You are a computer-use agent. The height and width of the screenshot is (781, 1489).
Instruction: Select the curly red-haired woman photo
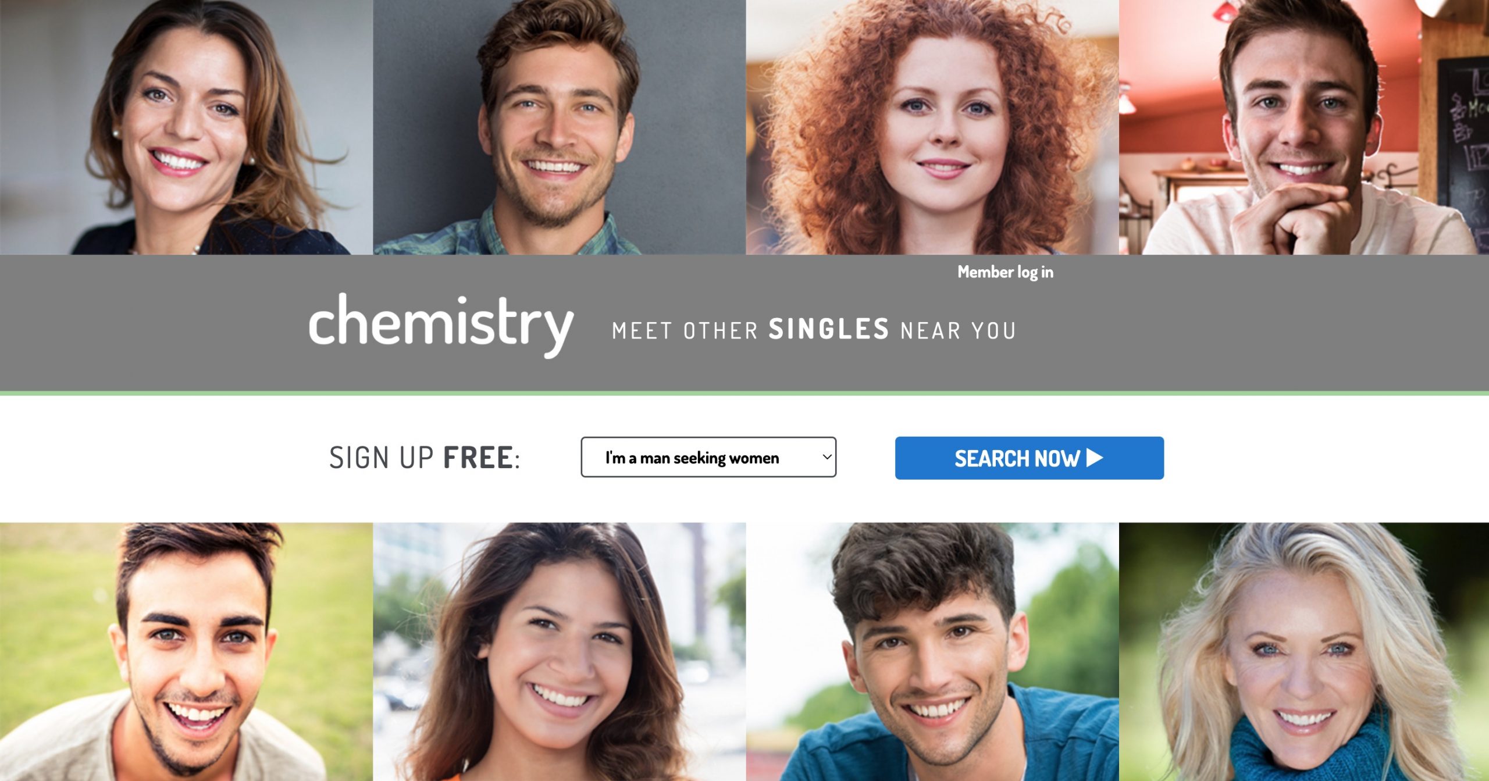[932, 127]
